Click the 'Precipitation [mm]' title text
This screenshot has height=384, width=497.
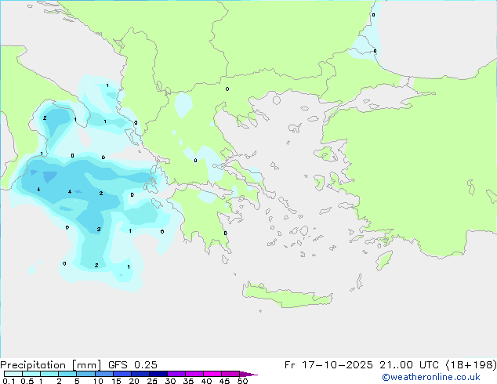(51, 365)
